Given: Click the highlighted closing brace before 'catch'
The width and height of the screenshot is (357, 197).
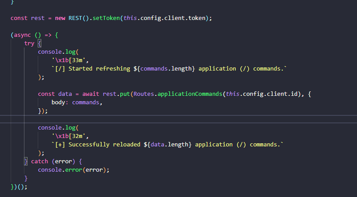Looking at the screenshot, I should point(26,162).
